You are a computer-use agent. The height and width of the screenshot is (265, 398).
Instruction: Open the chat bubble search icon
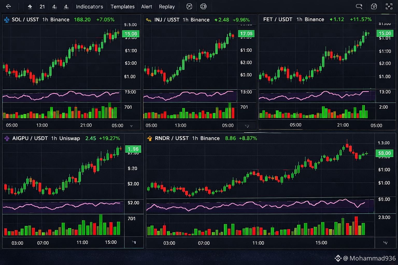point(359,6)
